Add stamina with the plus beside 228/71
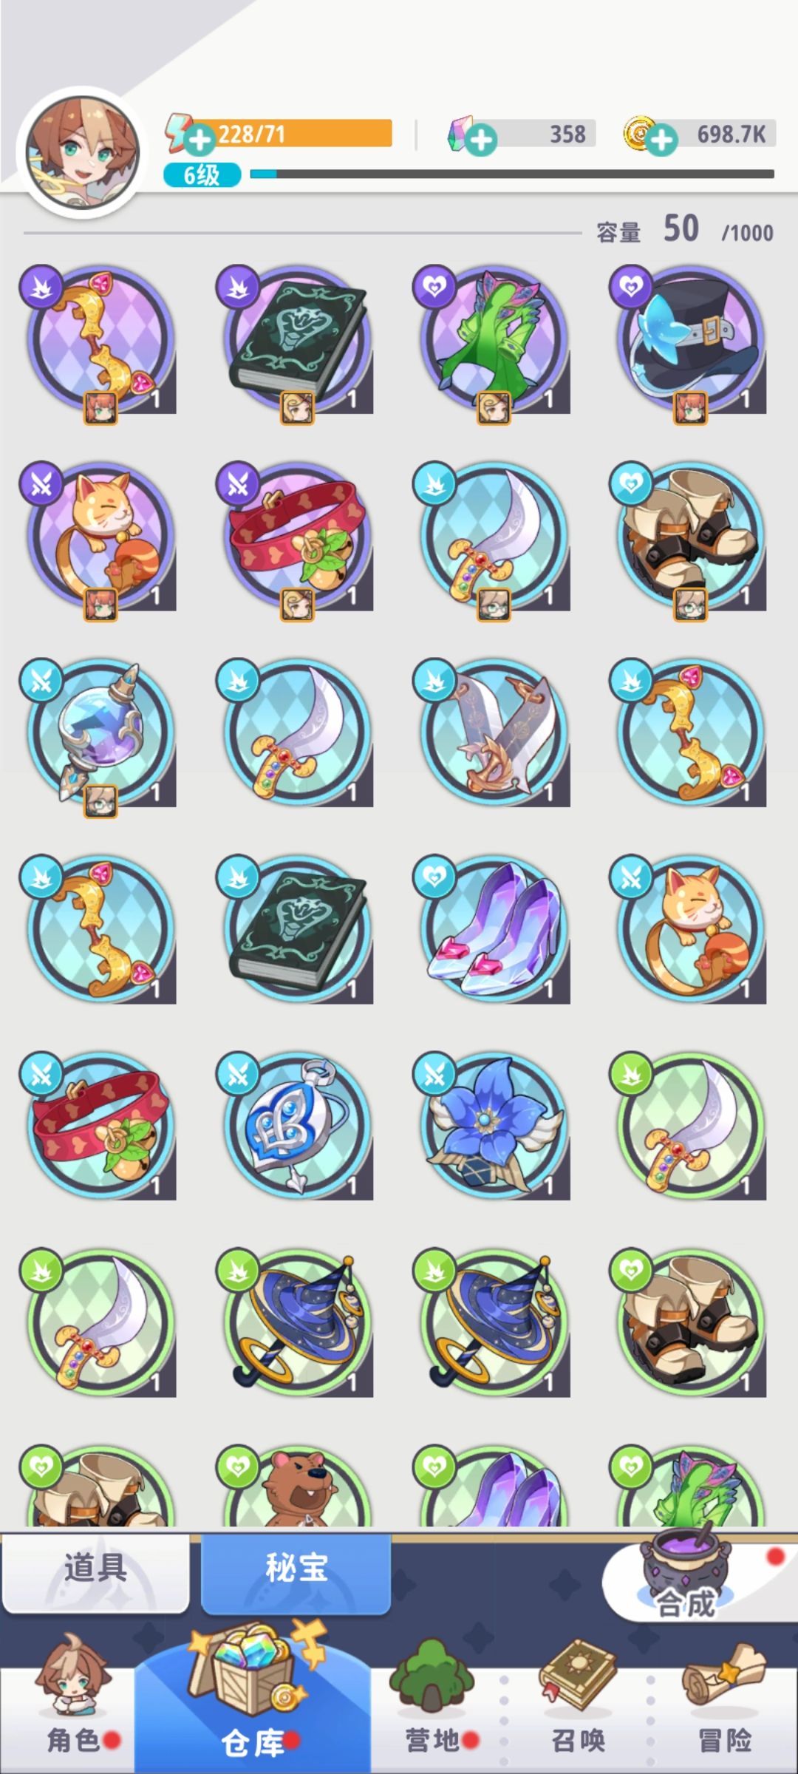 [199, 140]
